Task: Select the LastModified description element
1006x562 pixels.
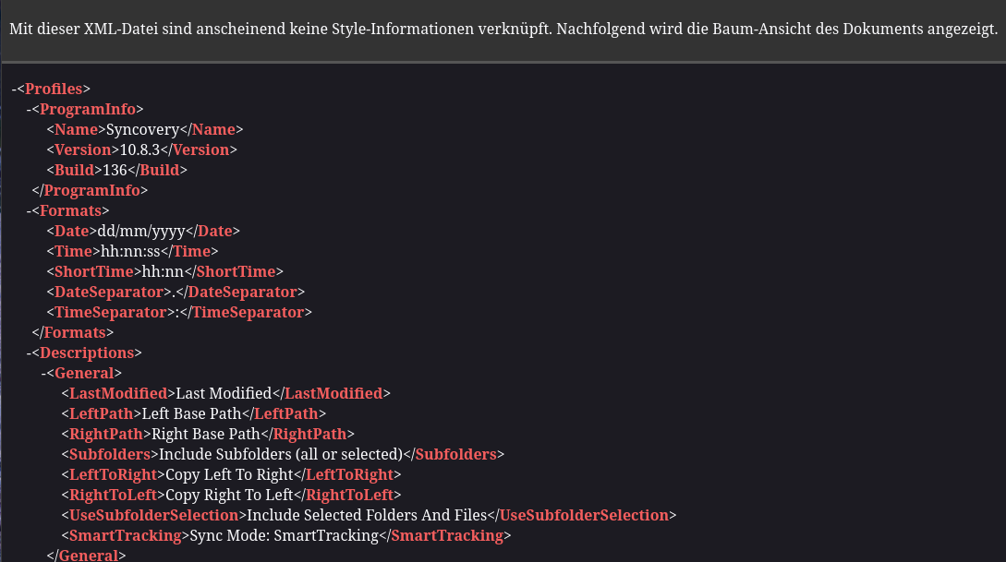Action: pos(118,393)
